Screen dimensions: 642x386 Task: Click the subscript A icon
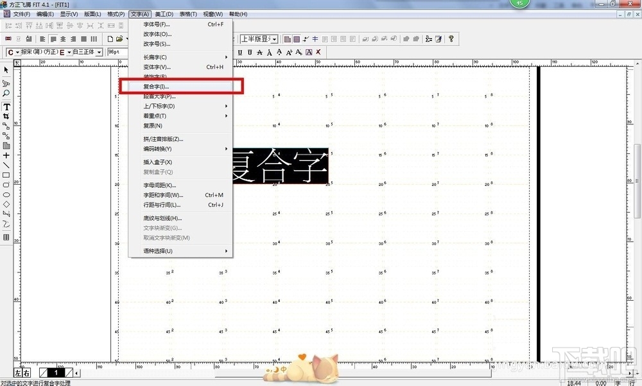click(299, 52)
